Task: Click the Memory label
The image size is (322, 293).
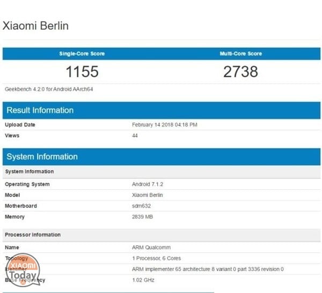Action: point(14,217)
